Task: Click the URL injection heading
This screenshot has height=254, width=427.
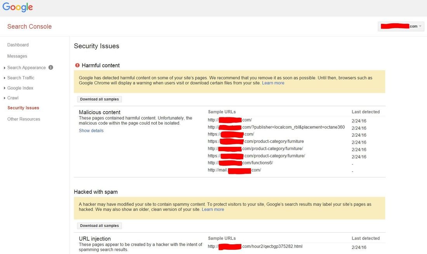Action: (95, 238)
